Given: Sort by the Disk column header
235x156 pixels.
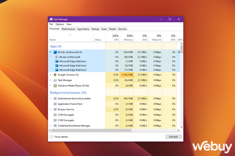Looking at the screenshot, I should (141, 38).
